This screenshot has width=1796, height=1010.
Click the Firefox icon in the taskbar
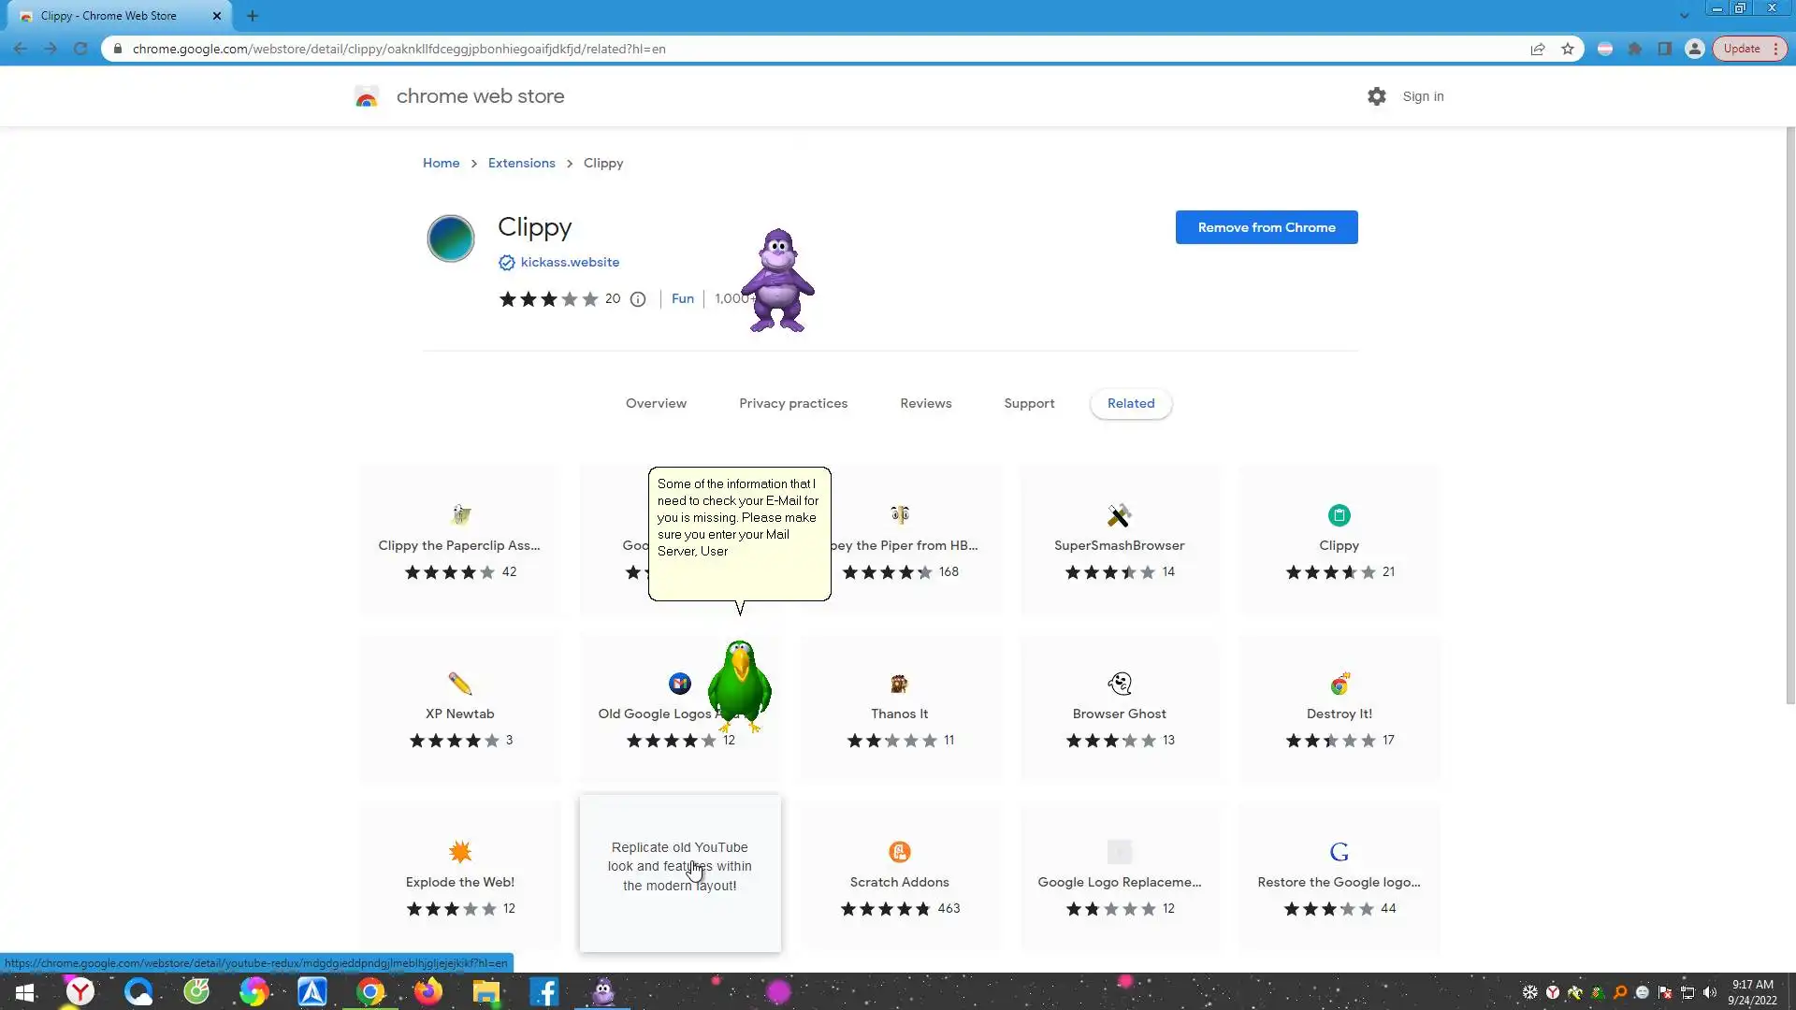pyautogui.click(x=428, y=991)
